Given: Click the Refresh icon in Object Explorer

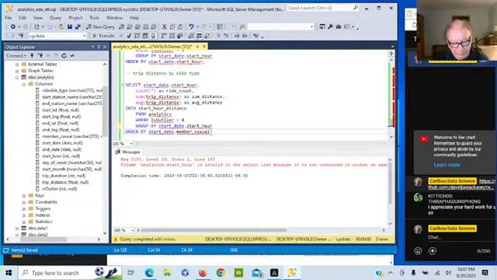Looking at the screenshot, I should click(x=64, y=55).
